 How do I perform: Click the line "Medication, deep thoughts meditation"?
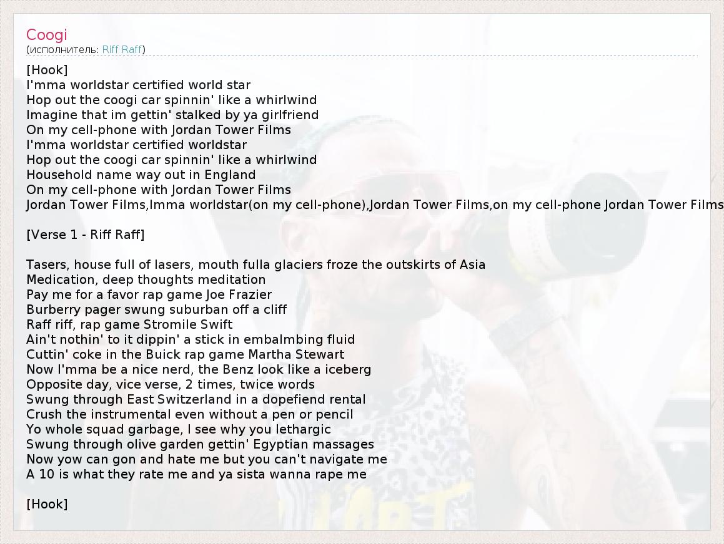[x=146, y=279]
